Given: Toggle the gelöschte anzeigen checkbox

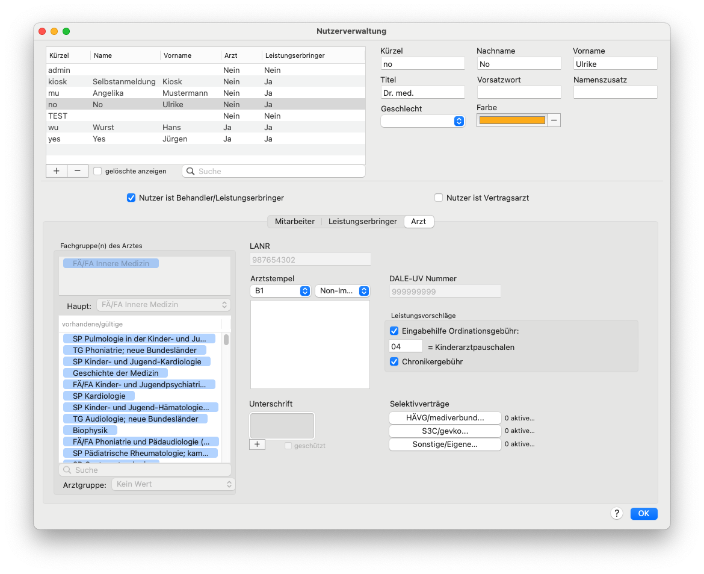Looking at the screenshot, I should pos(97,171).
